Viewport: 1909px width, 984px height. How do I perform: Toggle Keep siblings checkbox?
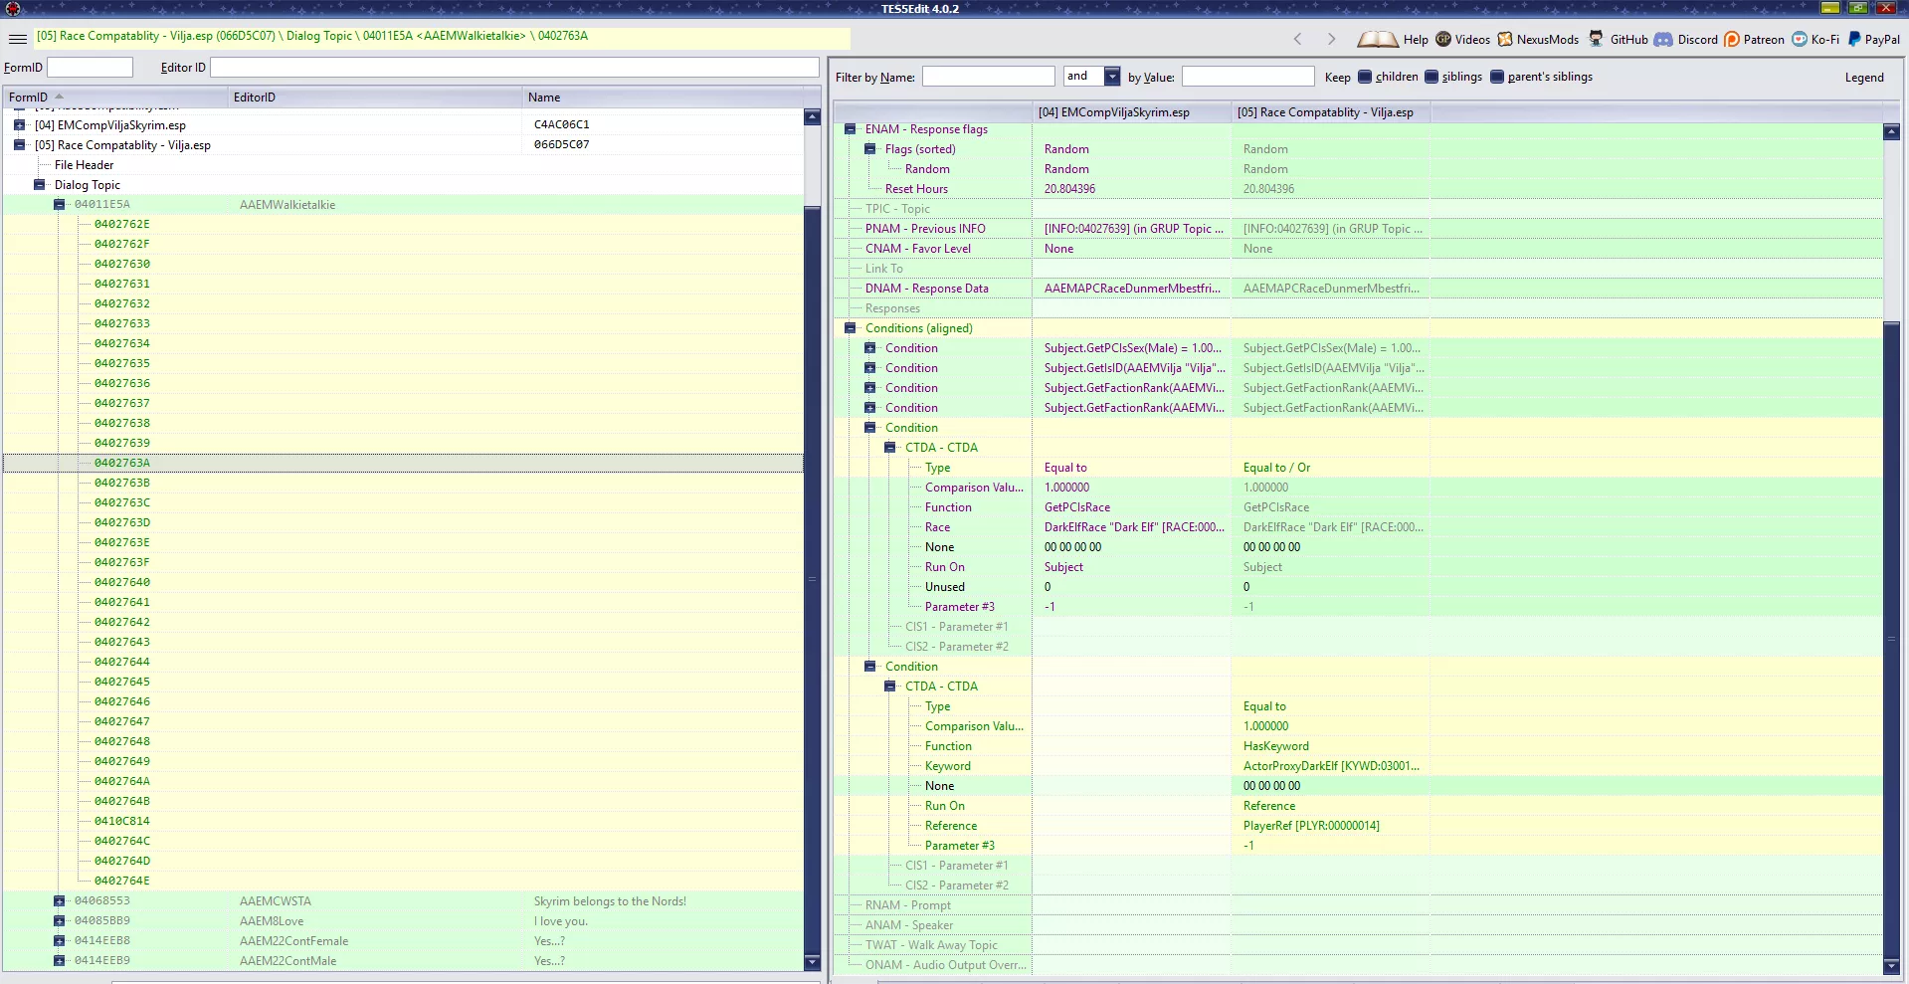pos(1432,77)
